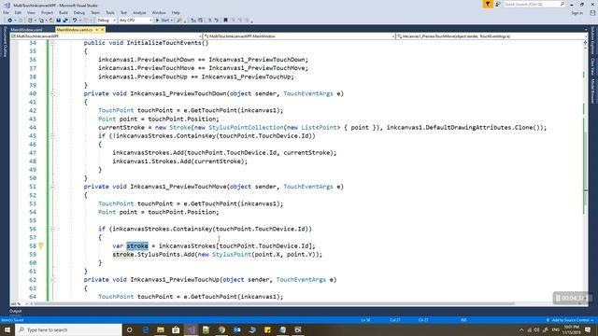The height and width of the screenshot is (336, 598).
Task: Open the member dropdown showing Inkcanvas1_PreviewTouchMove
Action: coord(491,36)
